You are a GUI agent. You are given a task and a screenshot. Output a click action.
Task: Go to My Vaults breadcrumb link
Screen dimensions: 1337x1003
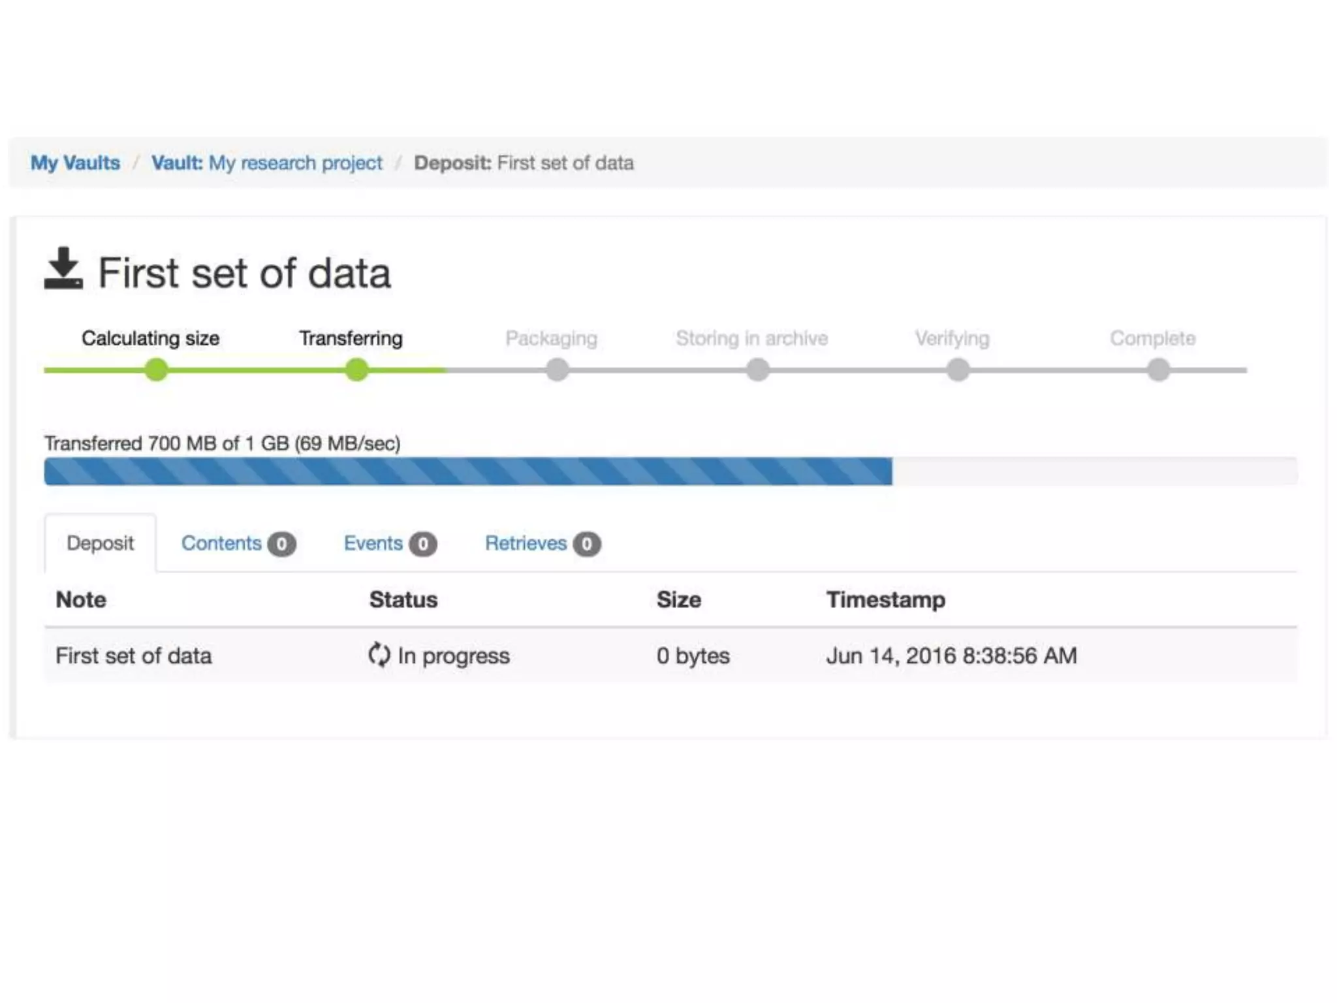pyautogui.click(x=75, y=163)
